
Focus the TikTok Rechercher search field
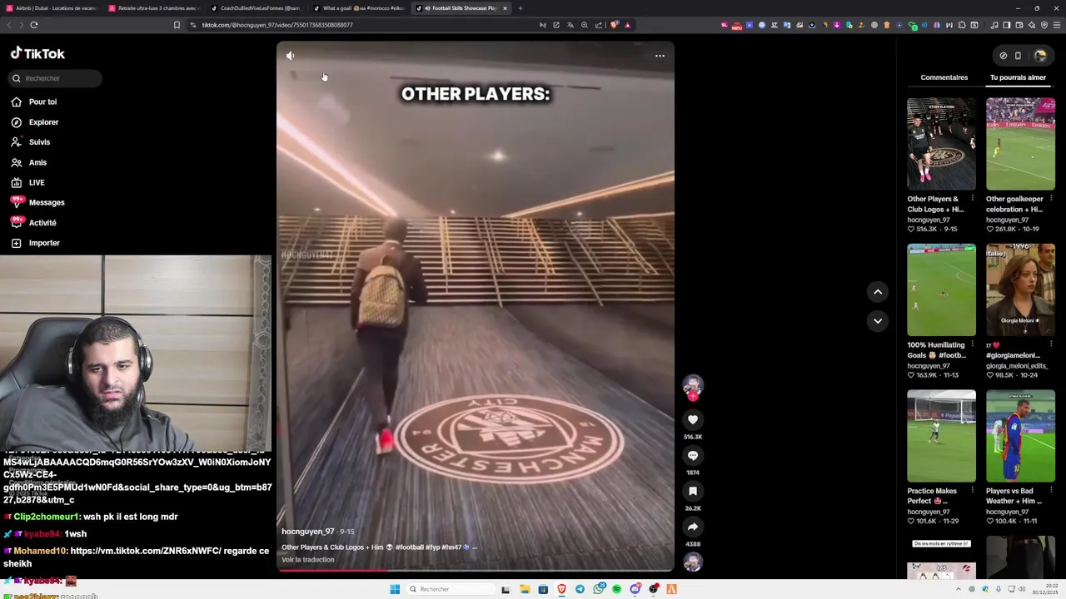(x=55, y=78)
